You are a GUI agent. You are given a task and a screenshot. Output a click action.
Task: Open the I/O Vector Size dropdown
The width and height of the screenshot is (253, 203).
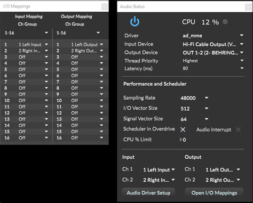194,109
